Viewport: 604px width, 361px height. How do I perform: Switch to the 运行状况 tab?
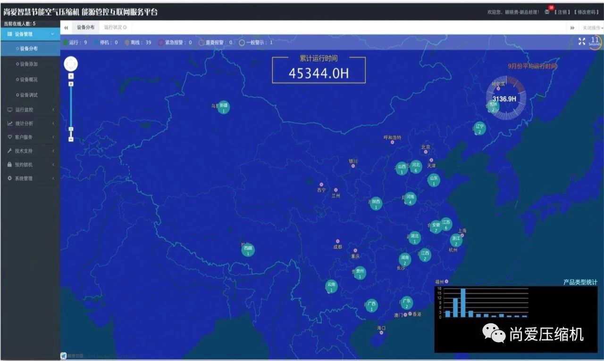[x=113, y=27]
